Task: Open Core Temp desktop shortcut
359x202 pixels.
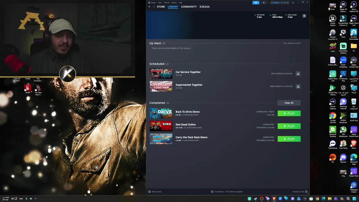Action: pos(343,144)
